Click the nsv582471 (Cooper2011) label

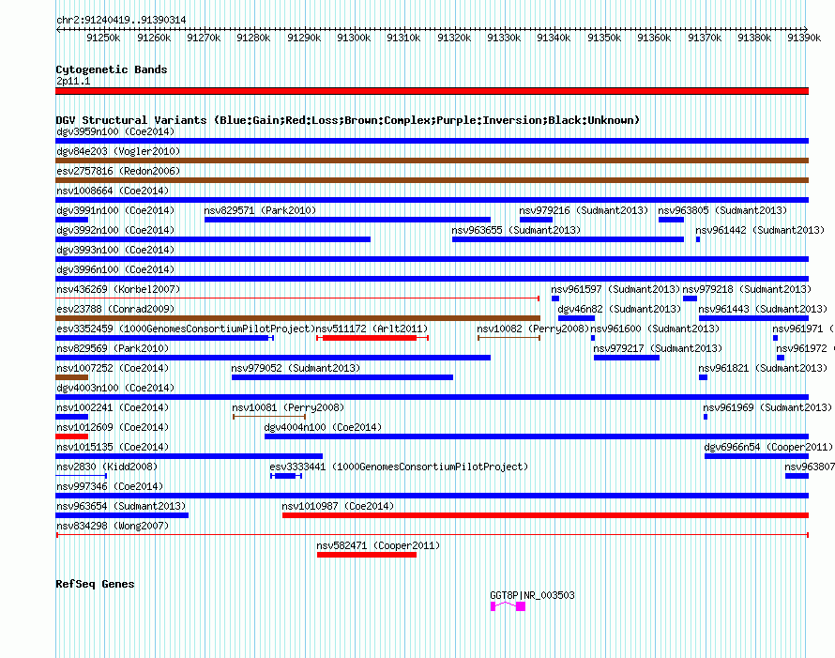click(x=378, y=545)
